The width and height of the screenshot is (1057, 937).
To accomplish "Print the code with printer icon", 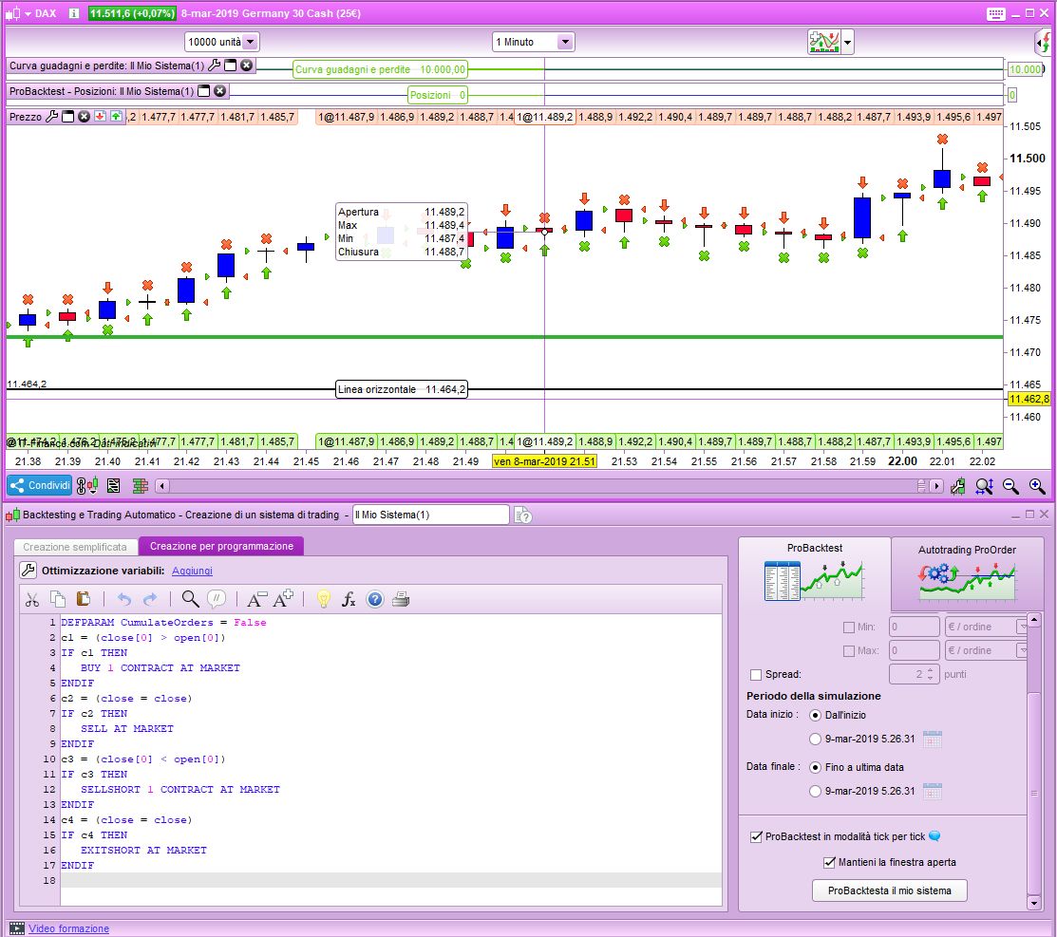I will coord(401,599).
